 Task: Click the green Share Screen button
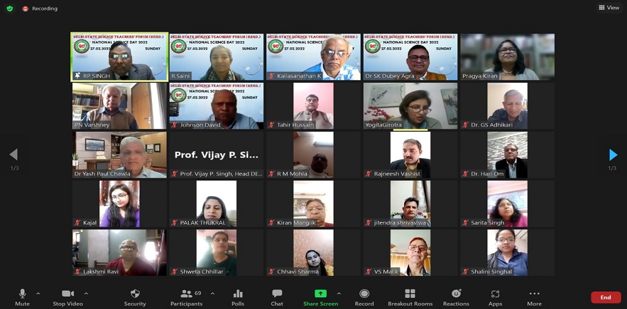[x=320, y=298]
